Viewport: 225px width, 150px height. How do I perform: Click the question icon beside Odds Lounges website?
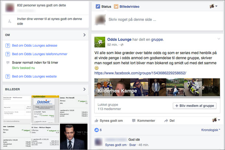pos(8,77)
